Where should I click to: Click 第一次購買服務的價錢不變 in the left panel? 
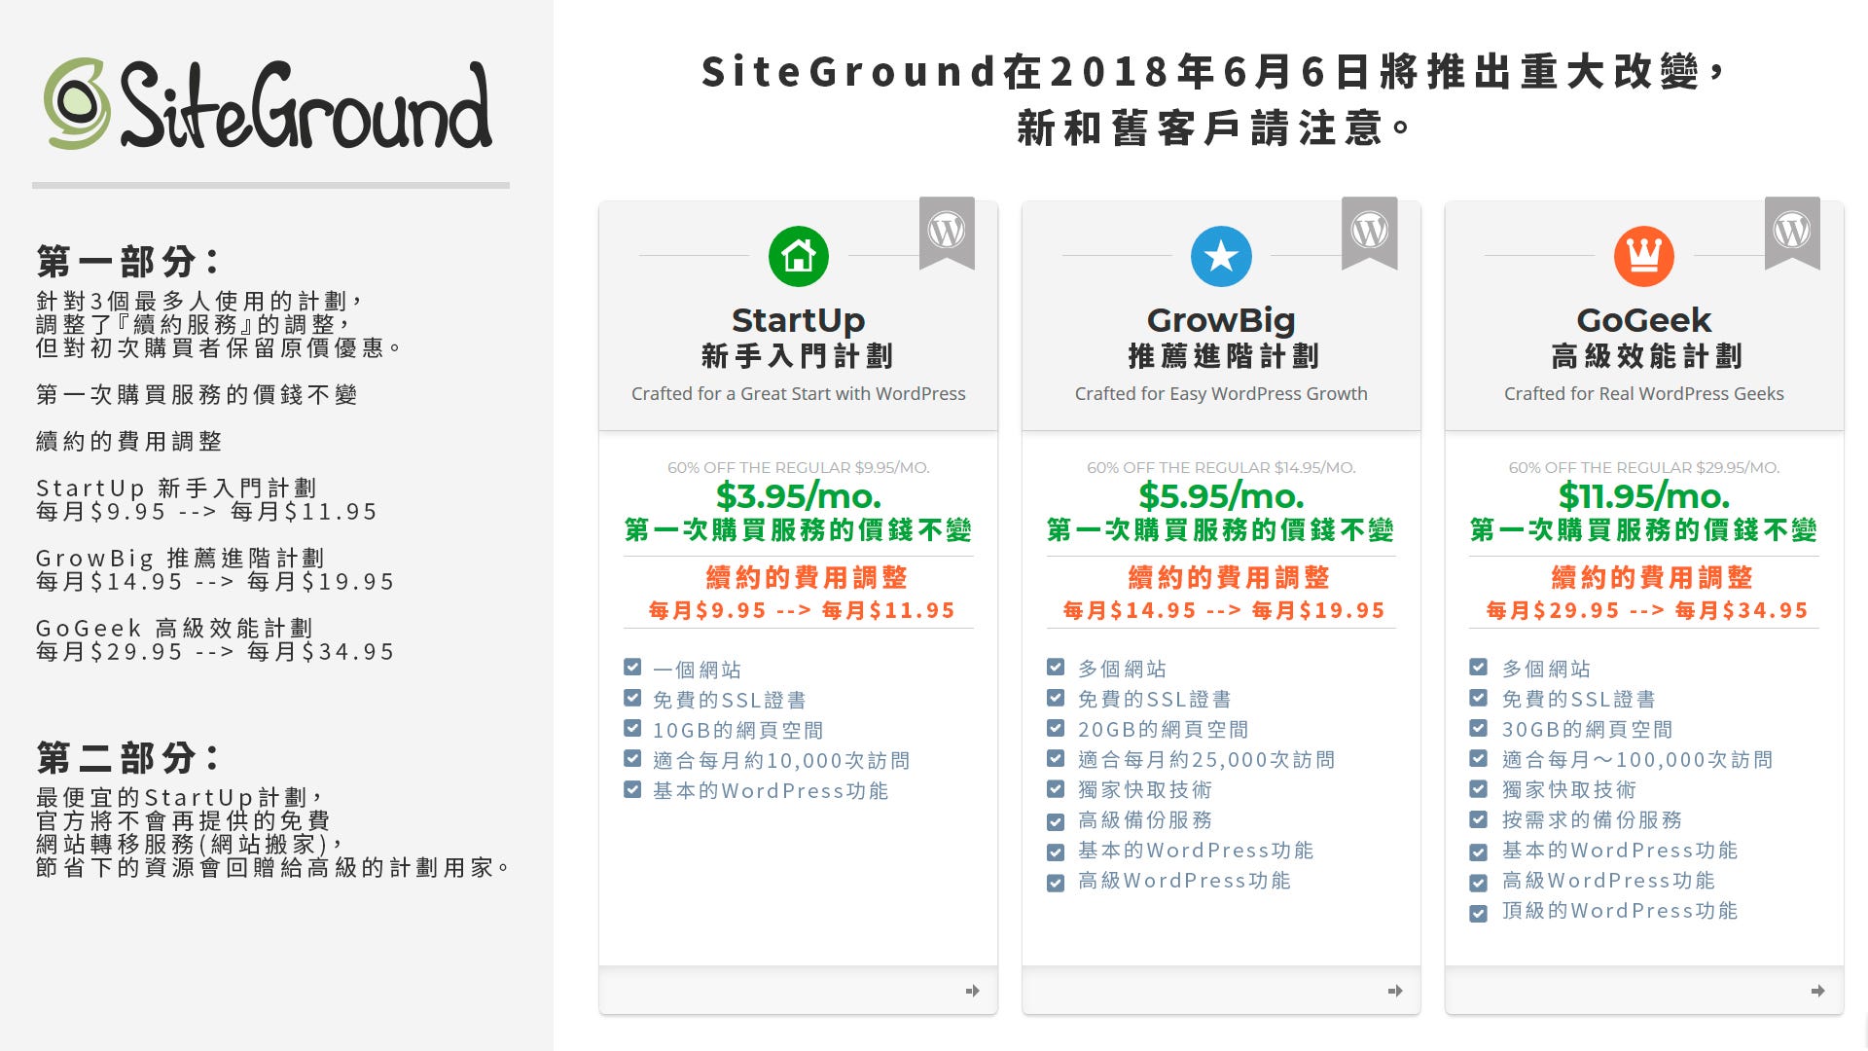click(197, 395)
